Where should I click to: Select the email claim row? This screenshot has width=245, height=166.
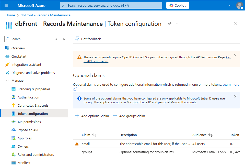click(x=156, y=144)
